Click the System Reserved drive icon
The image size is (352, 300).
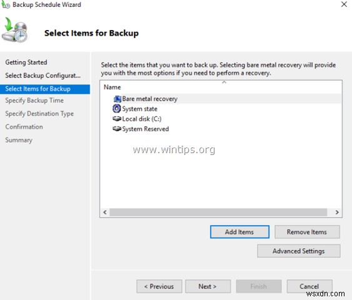tap(117, 129)
